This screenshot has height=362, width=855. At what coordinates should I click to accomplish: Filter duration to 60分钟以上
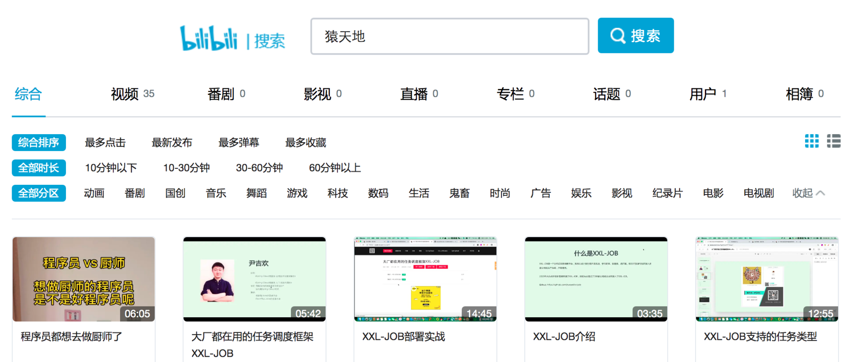point(335,168)
